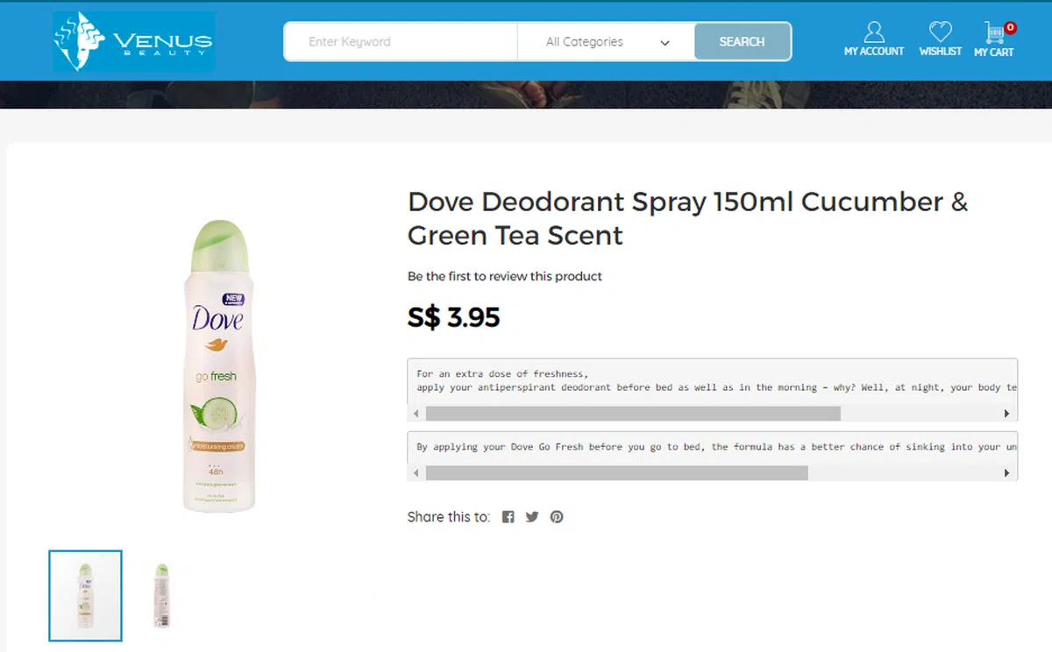Share product on Twitter
The width and height of the screenshot is (1052, 652).
532,517
